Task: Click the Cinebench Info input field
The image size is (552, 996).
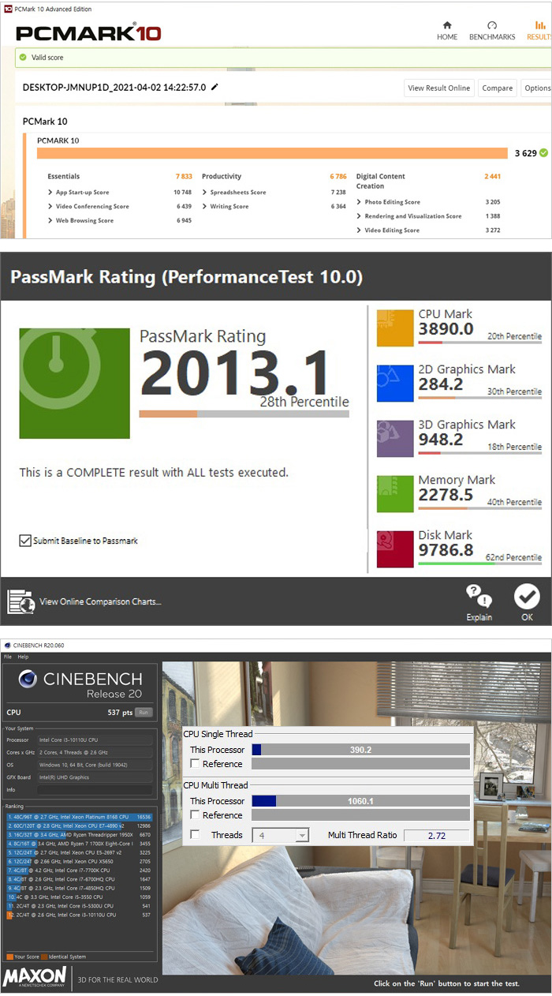Action: point(93,789)
